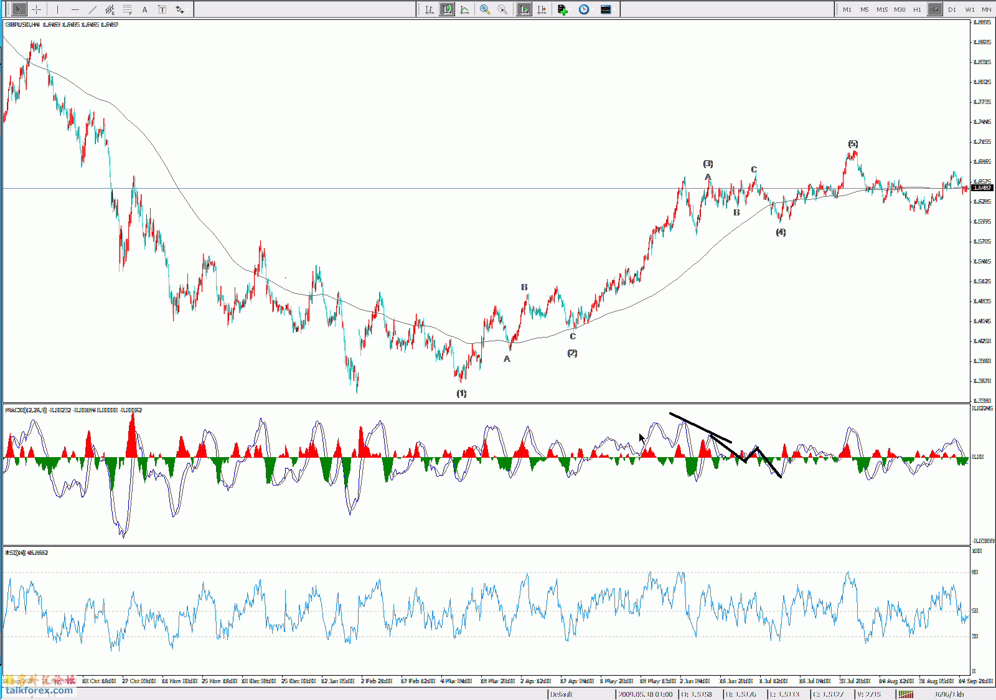Switch to candlestick chart display
The height and width of the screenshot is (700, 996).
[447, 9]
